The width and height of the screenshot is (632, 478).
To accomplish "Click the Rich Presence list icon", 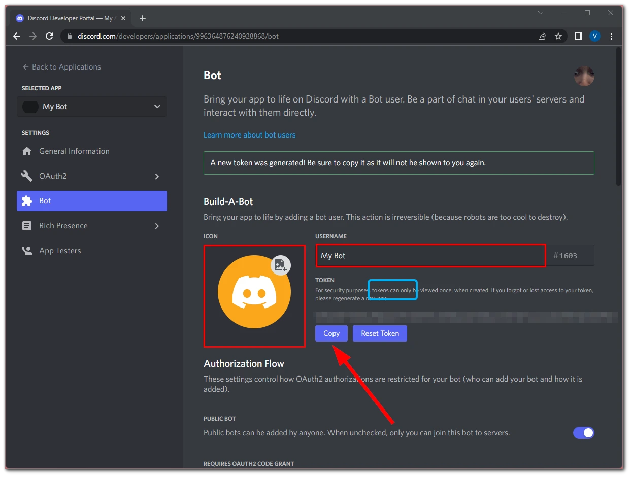I will (x=27, y=225).
